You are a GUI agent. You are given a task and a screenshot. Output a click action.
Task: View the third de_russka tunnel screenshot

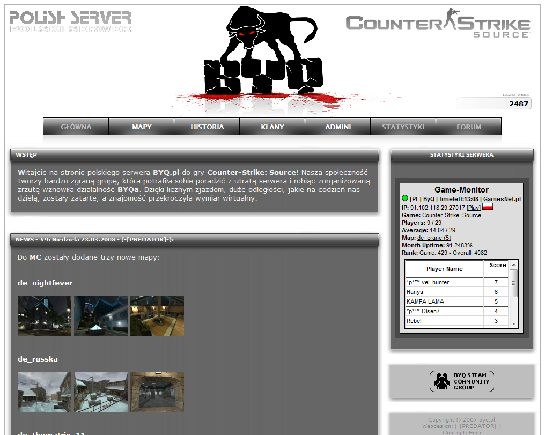pyautogui.click(x=157, y=392)
